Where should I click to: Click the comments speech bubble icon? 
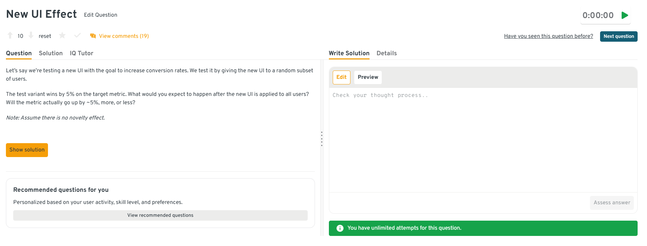93,36
